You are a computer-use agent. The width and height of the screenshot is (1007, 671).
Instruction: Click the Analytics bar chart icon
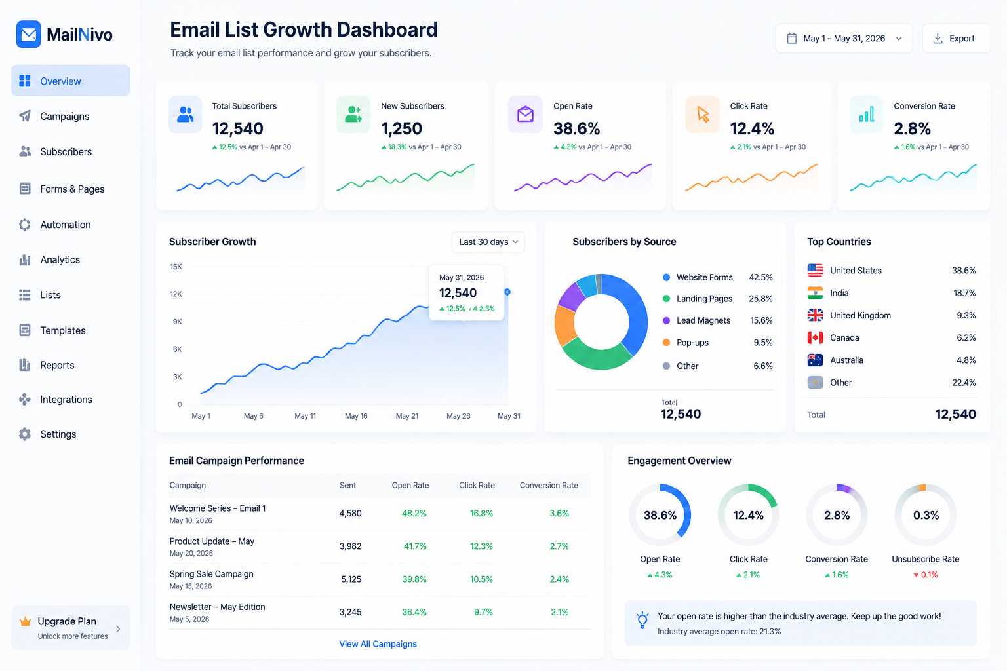[25, 259]
